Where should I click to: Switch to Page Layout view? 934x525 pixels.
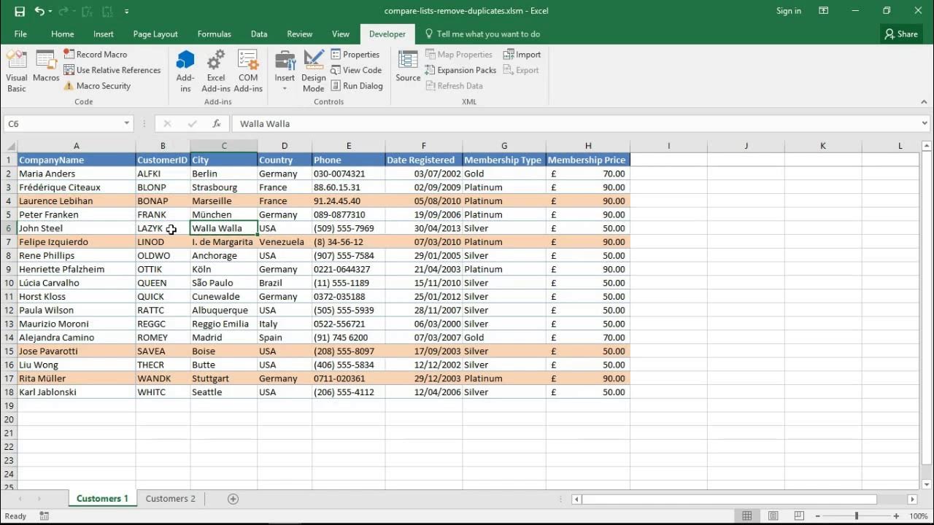(773, 516)
